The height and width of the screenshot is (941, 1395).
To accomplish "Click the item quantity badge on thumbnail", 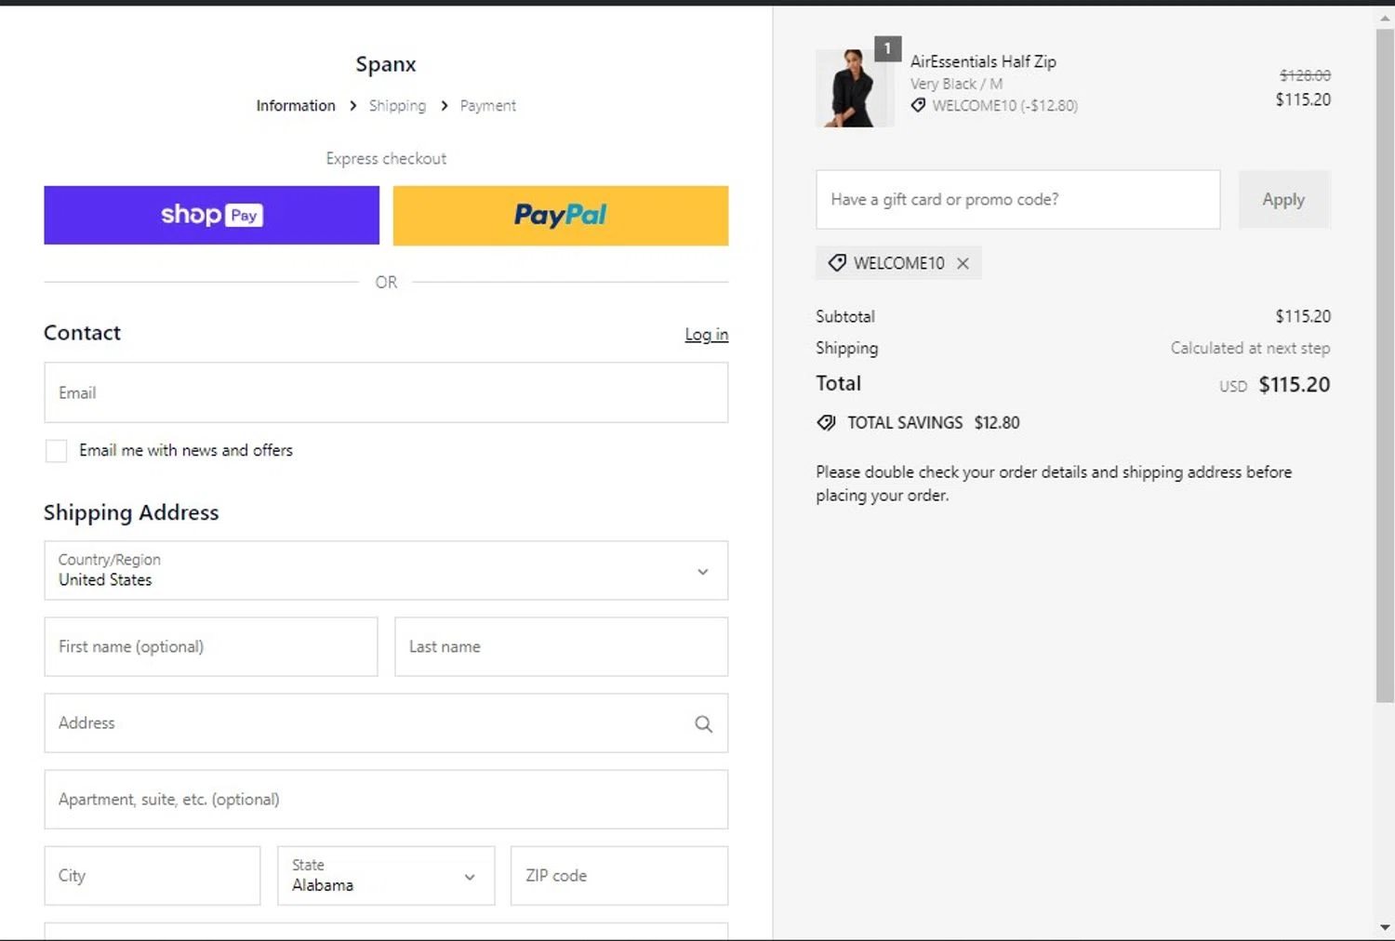I will pos(887,48).
